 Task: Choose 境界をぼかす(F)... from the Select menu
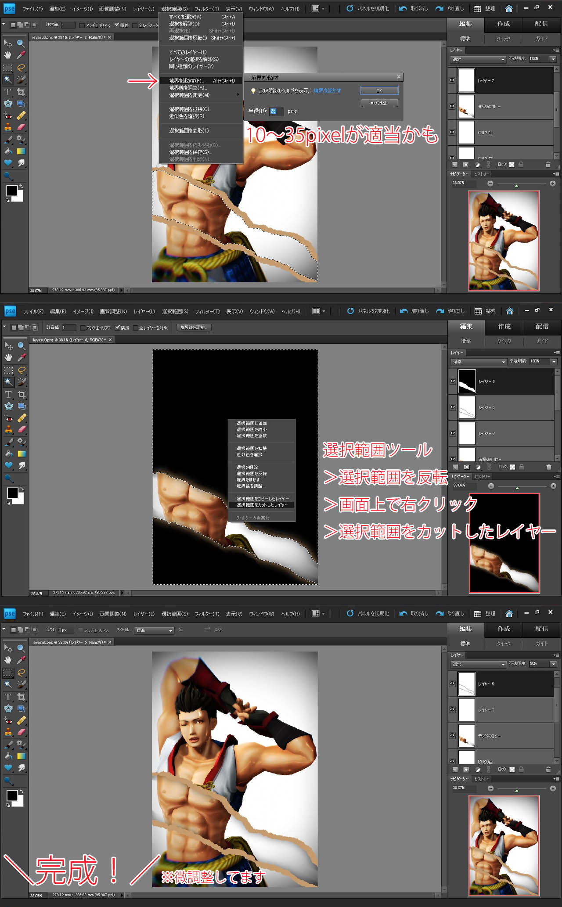click(200, 81)
